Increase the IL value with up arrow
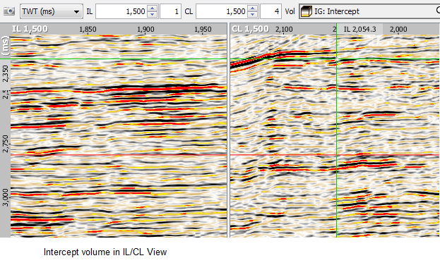This screenshot has height=270, width=440. (153, 8)
